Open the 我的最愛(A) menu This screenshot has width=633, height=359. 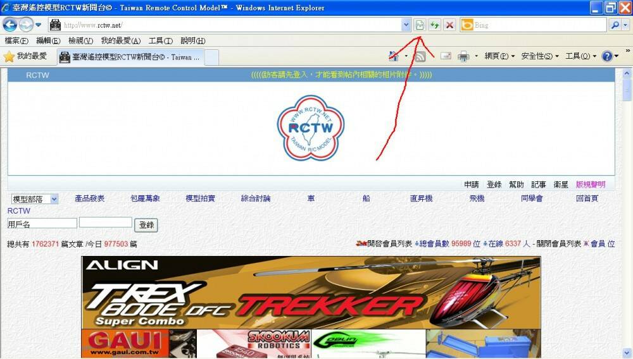121,40
